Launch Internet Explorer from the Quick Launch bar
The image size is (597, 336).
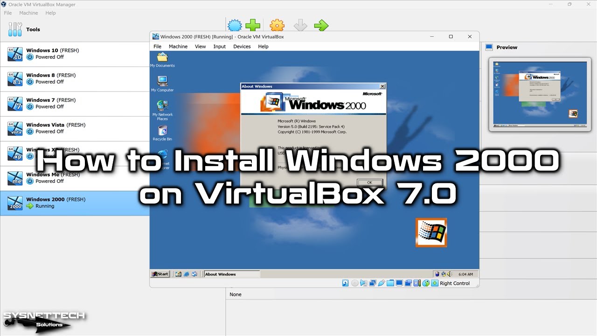187,274
